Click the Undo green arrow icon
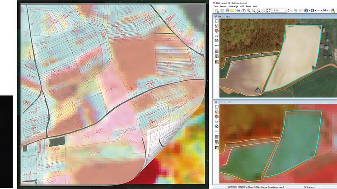The width and height of the screenshot is (337, 189). pos(295,10)
